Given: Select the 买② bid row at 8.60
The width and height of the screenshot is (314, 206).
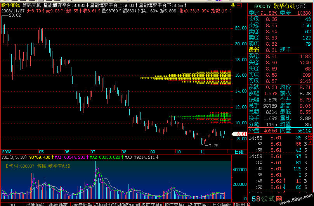Looking at the screenshot, I should [x=280, y=63].
